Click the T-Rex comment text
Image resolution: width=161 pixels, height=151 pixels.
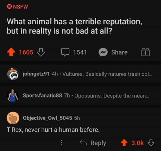click(53, 130)
